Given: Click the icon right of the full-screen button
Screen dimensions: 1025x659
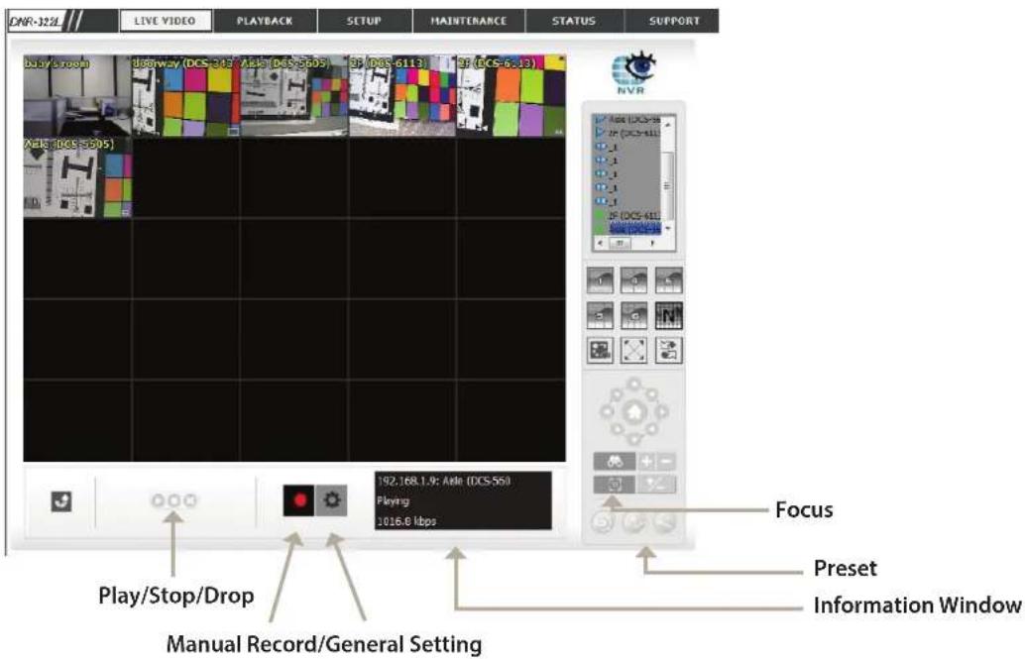Looking at the screenshot, I should click(669, 351).
